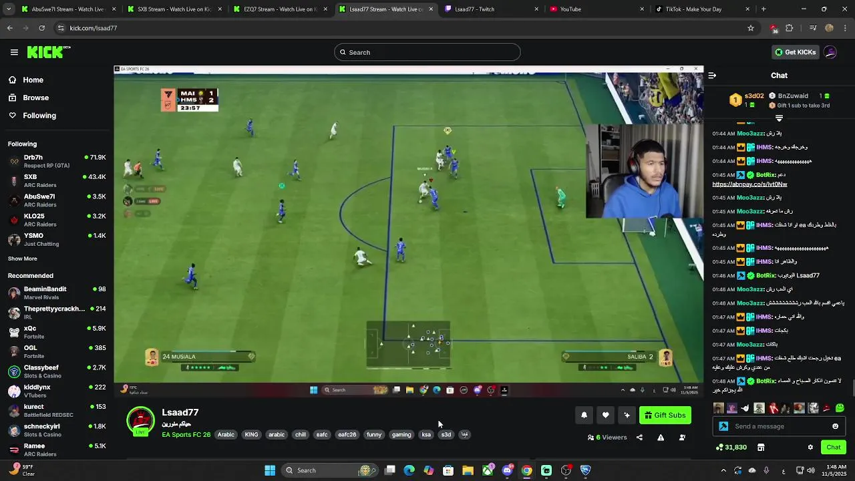
Task: Open recommended channel OGL
Action: [57, 351]
